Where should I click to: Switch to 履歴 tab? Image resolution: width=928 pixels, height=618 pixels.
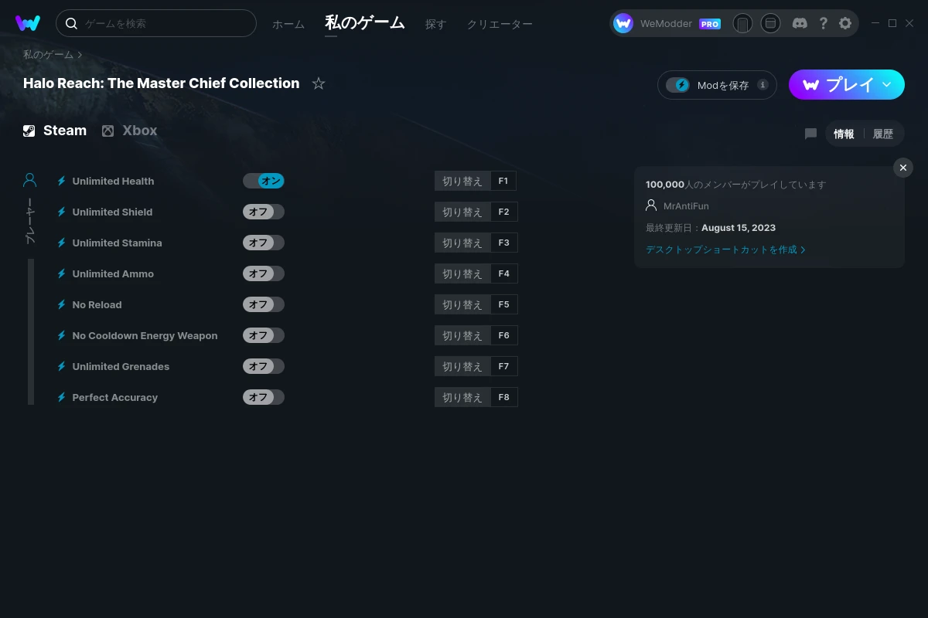coord(883,134)
